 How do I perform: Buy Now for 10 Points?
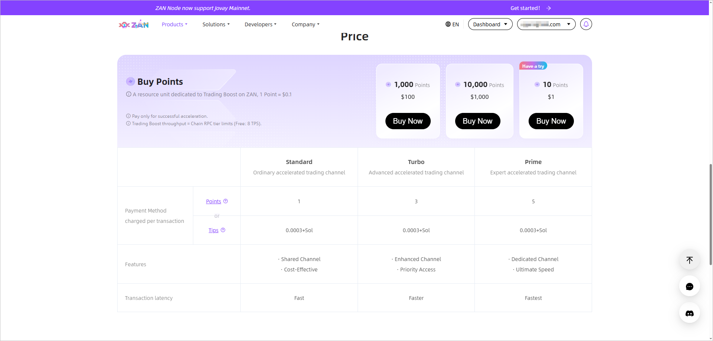[551, 121]
